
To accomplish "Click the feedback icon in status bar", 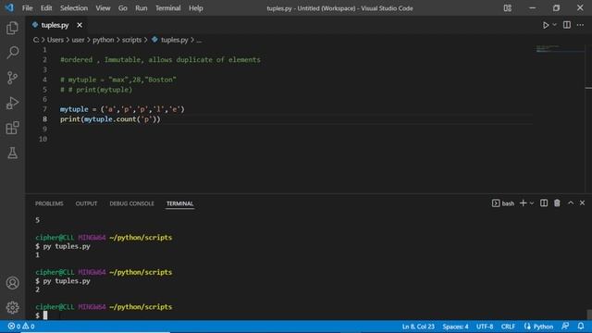I will click(x=565, y=327).
